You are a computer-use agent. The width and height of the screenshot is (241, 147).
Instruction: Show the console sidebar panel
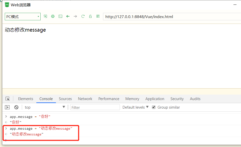pyautogui.click(x=7, y=107)
